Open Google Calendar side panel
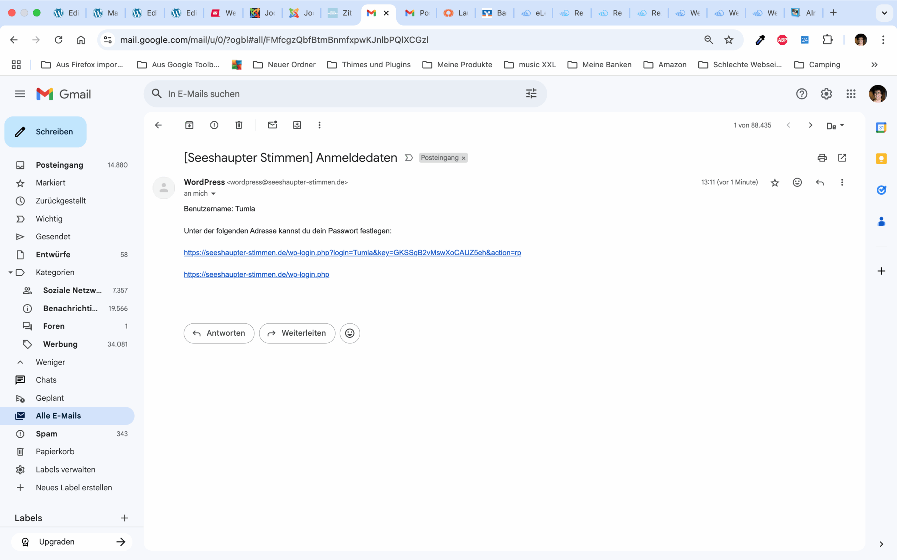The width and height of the screenshot is (897, 560). click(x=882, y=127)
